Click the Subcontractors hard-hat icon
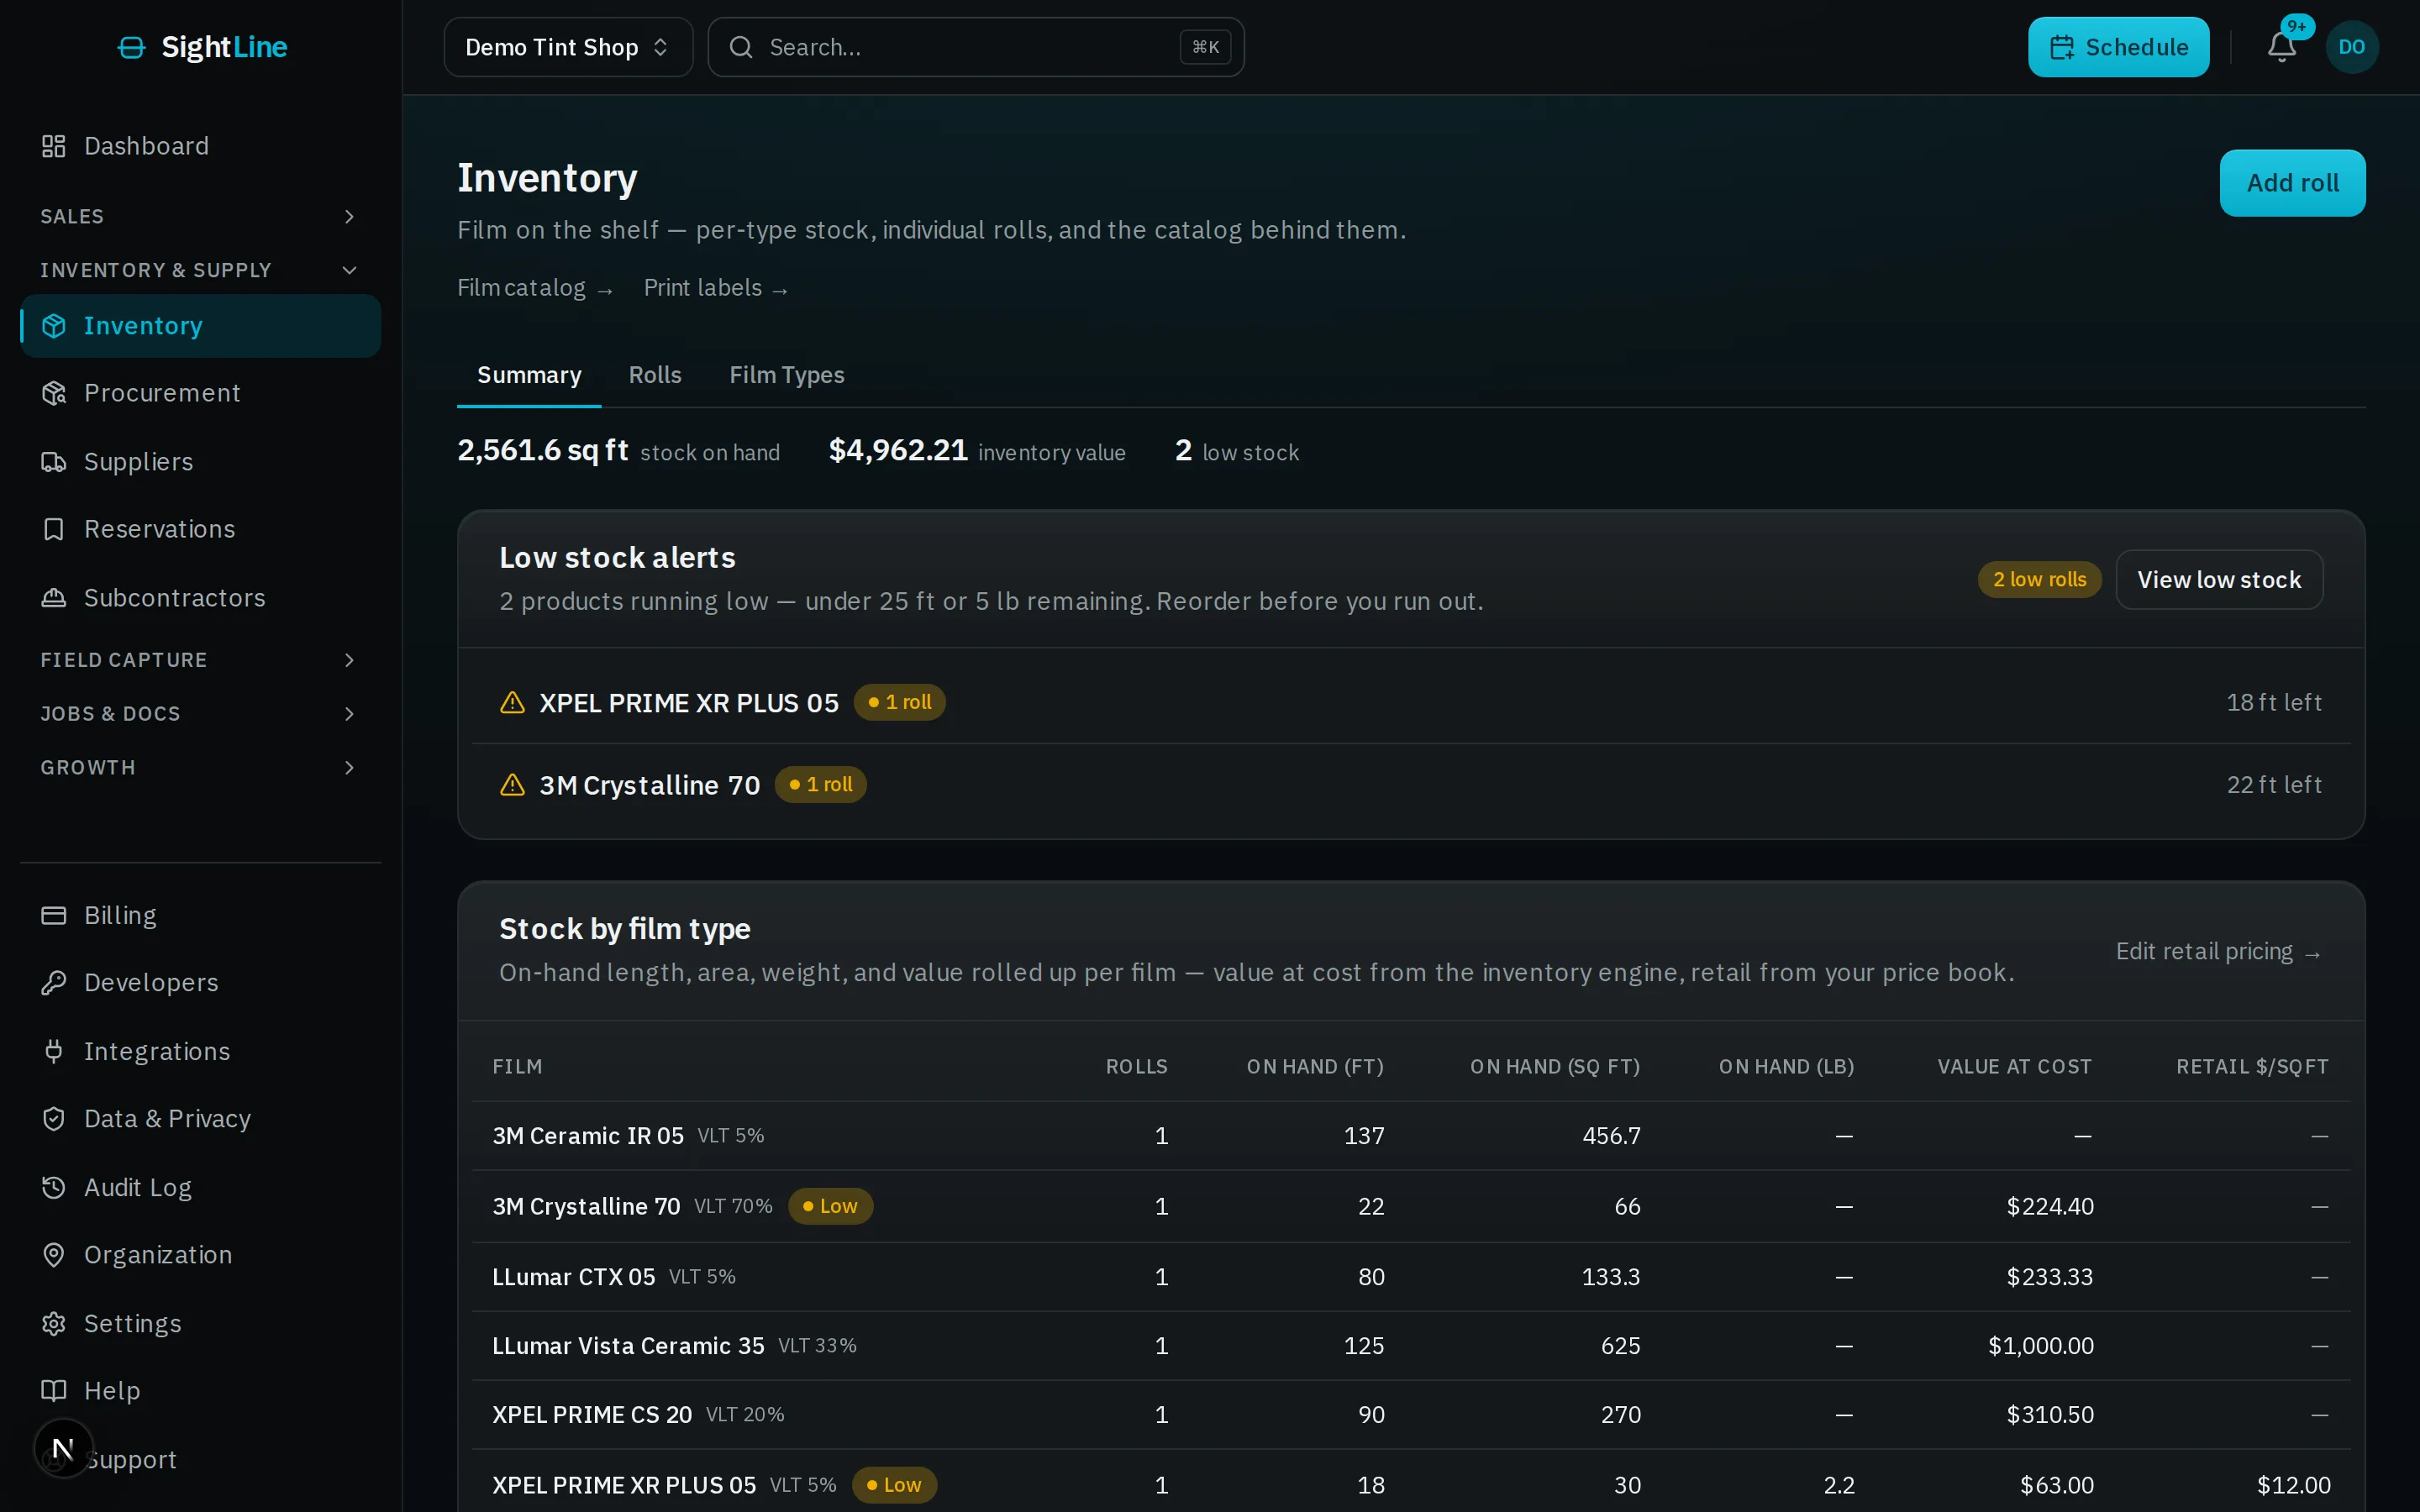Image resolution: width=2420 pixels, height=1512 pixels. coord(54,598)
